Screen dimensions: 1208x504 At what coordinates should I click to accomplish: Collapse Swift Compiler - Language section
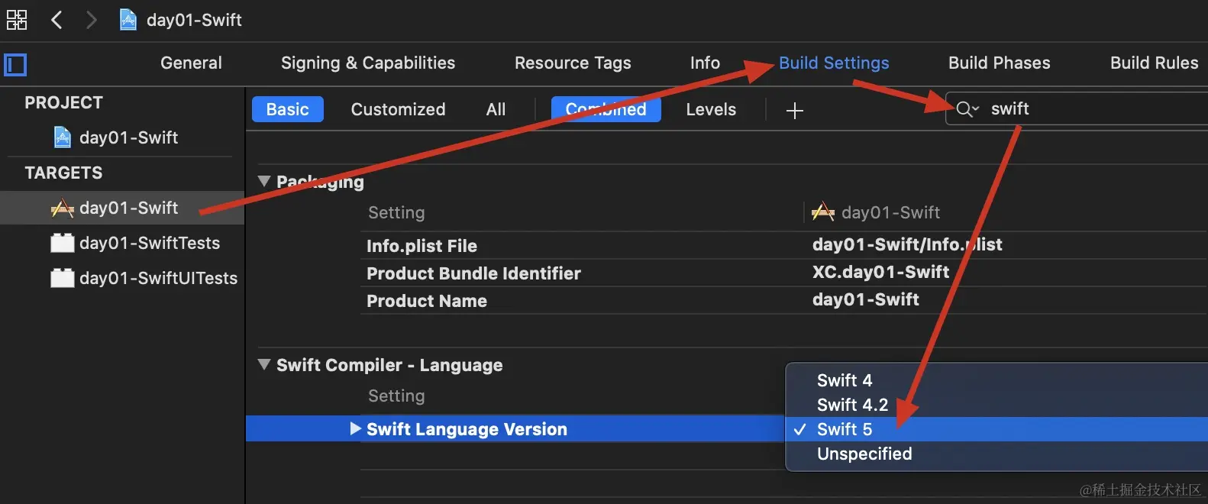264,365
